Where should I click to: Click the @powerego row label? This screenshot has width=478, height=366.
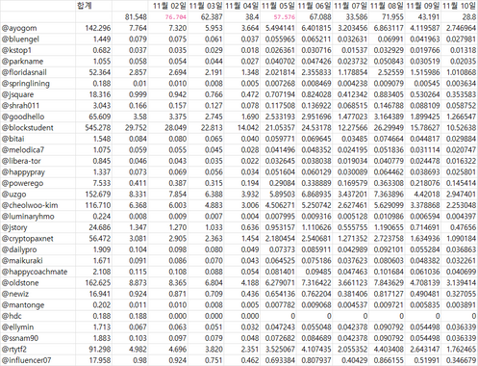(x=22, y=183)
